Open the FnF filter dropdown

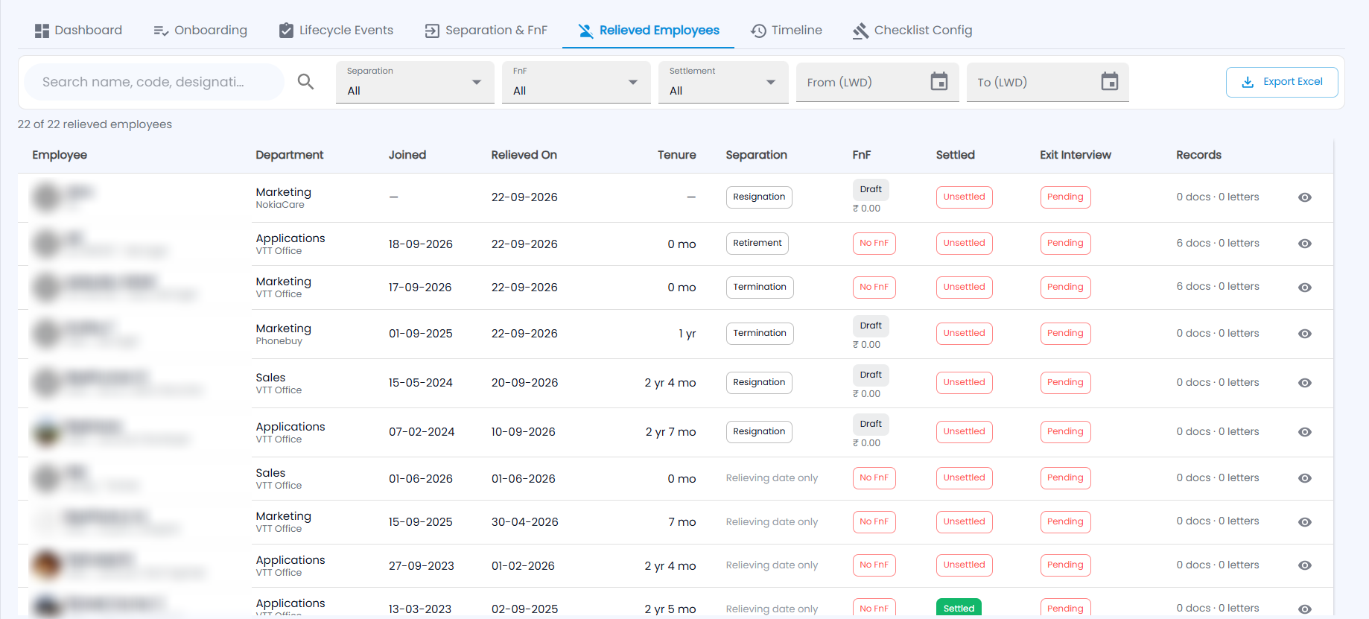(x=576, y=82)
